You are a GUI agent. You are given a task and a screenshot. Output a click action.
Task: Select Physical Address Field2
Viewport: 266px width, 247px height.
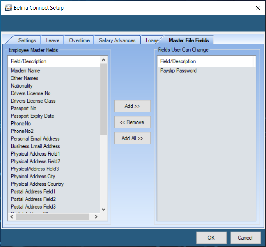tap(36, 161)
